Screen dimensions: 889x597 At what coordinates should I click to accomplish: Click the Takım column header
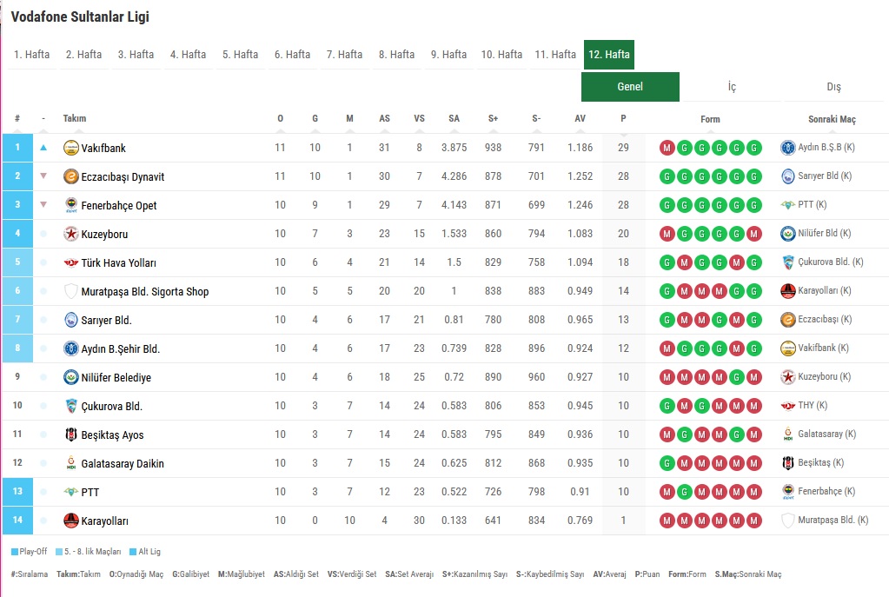tap(74, 118)
